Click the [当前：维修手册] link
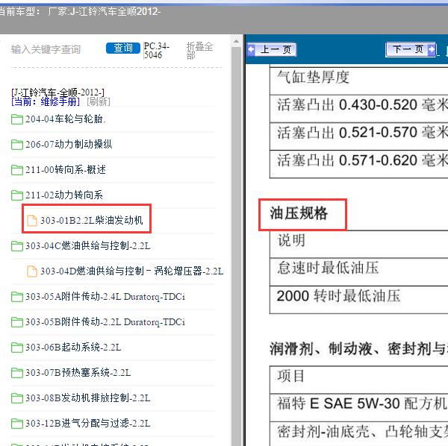This screenshot has width=448, height=446. pos(46,101)
